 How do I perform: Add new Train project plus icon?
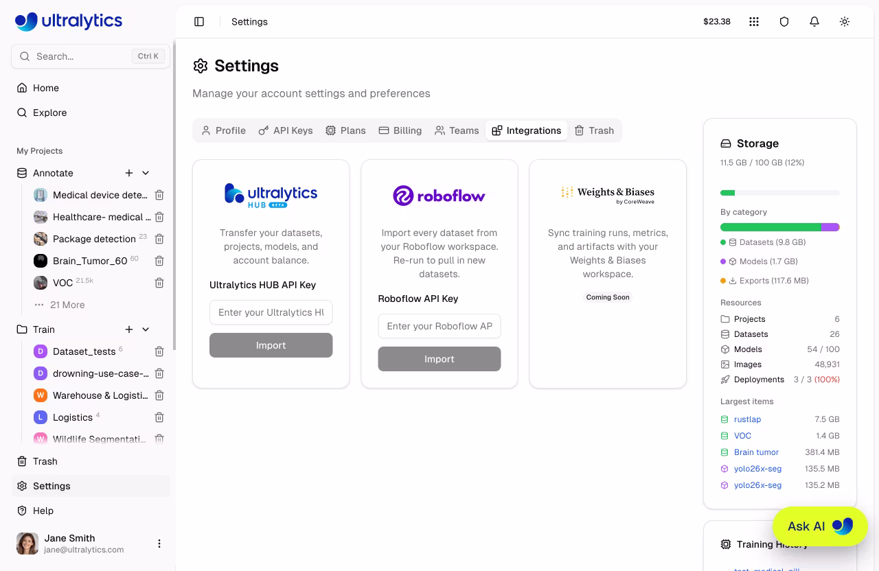tap(129, 329)
